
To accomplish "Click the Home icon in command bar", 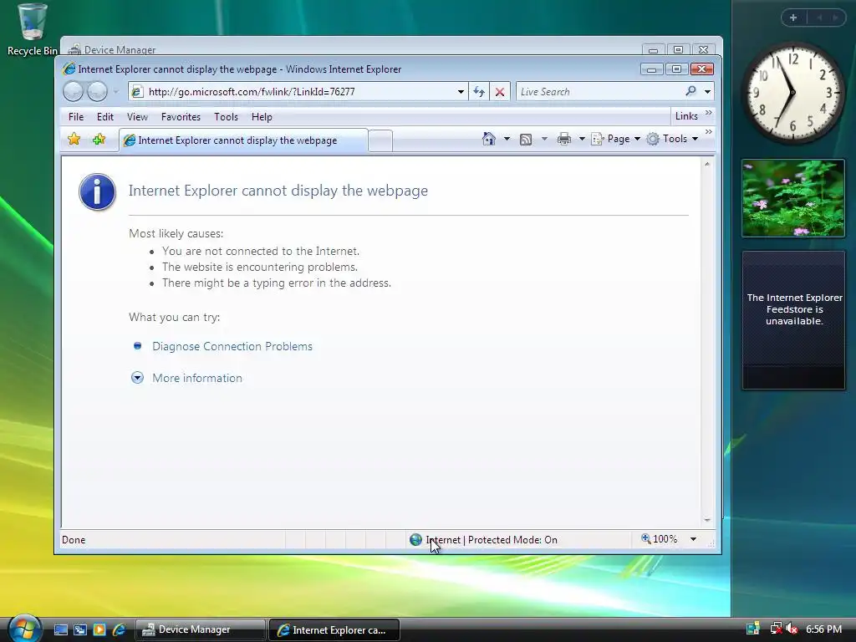I will click(488, 139).
